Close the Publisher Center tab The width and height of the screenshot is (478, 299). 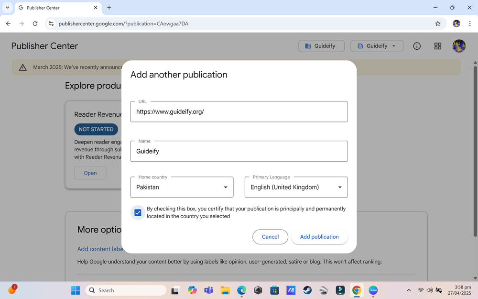tap(96, 8)
